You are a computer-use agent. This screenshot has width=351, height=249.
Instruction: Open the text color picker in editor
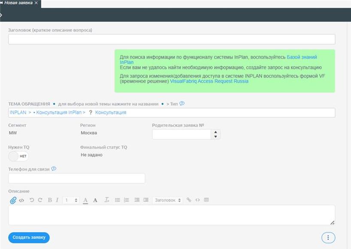pyautogui.click(x=85, y=200)
